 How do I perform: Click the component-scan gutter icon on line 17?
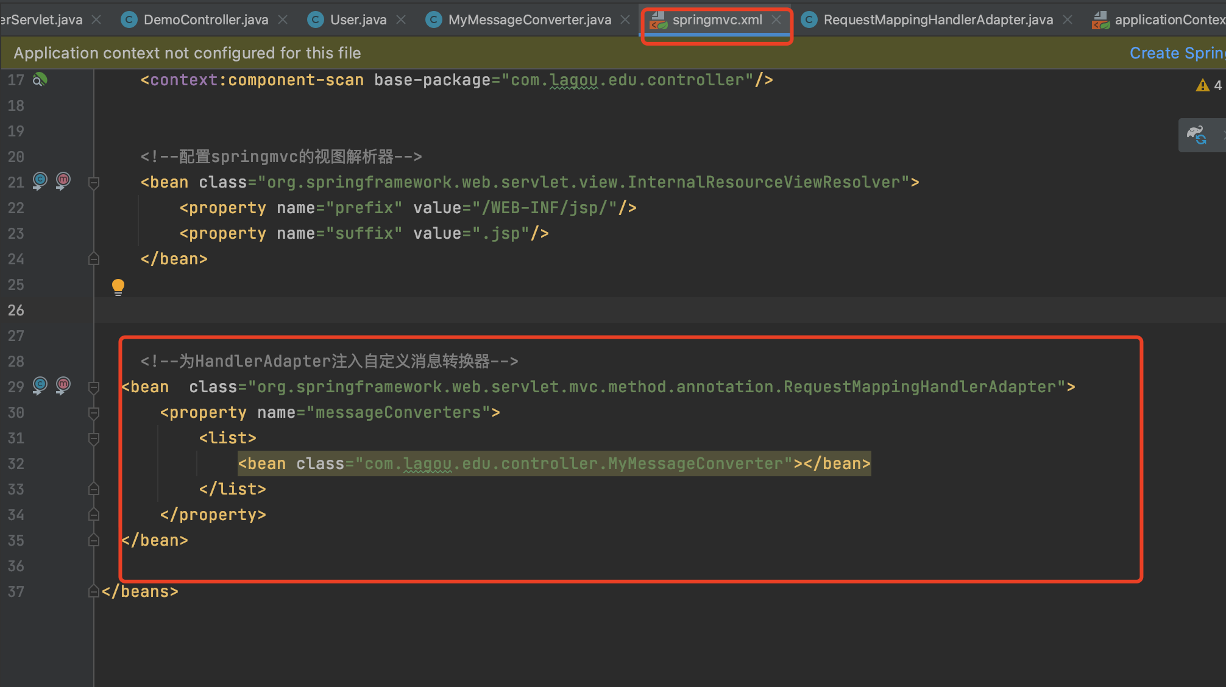click(40, 80)
